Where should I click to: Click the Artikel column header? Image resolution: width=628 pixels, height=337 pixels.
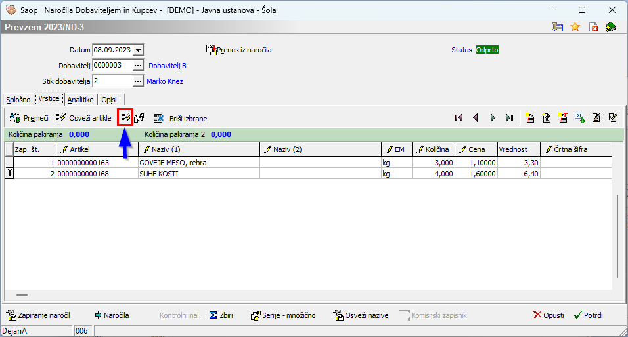(97, 149)
